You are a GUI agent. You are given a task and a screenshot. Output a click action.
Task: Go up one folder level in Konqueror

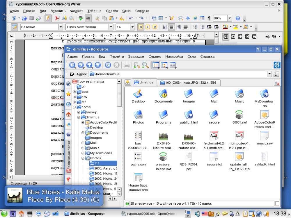click(x=89, y=65)
